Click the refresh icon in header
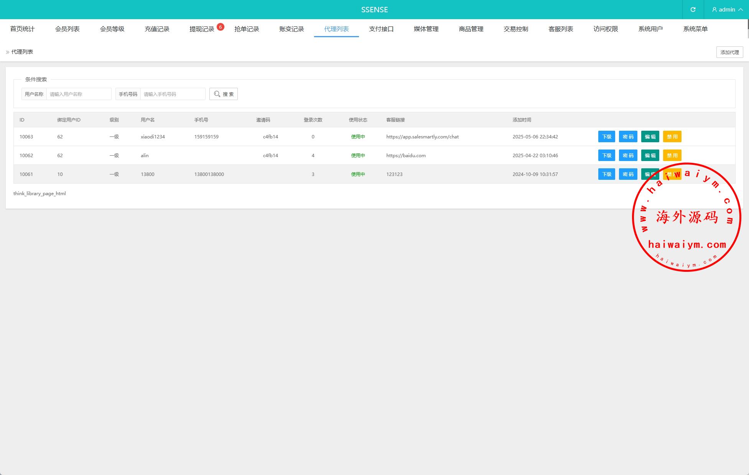 click(693, 10)
